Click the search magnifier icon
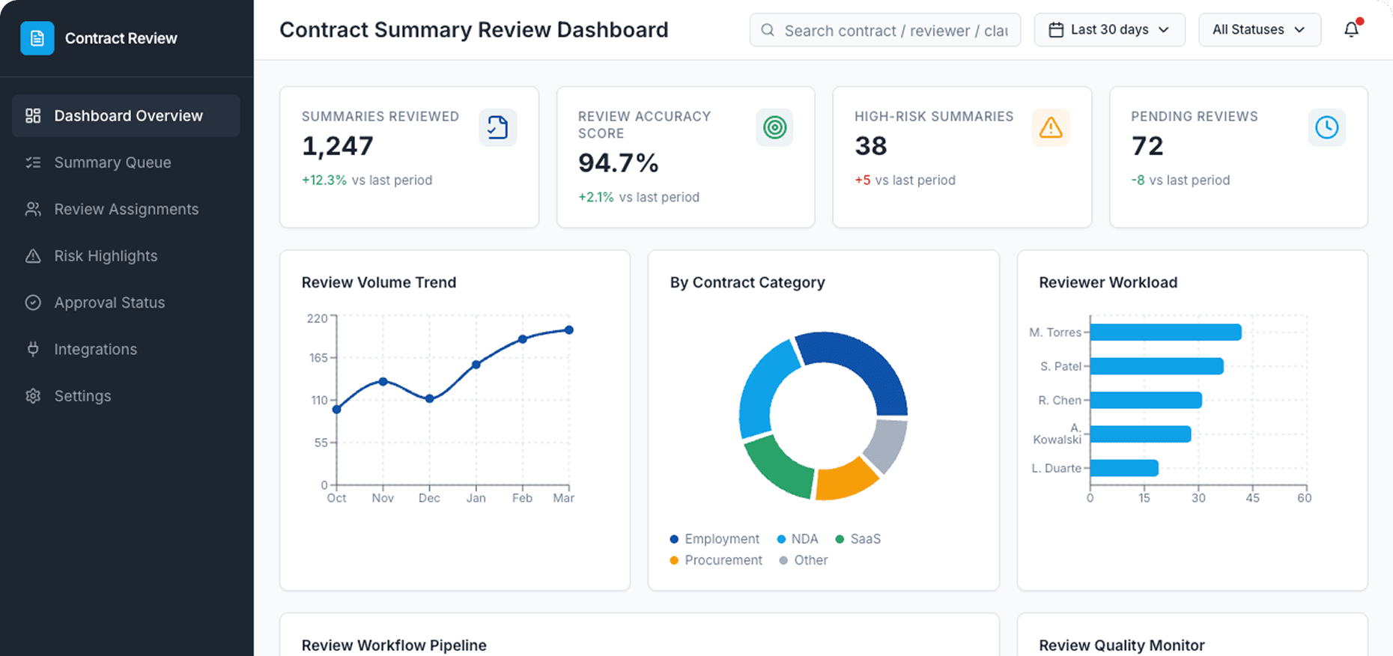Screen dimensions: 1393x656 tap(768, 30)
